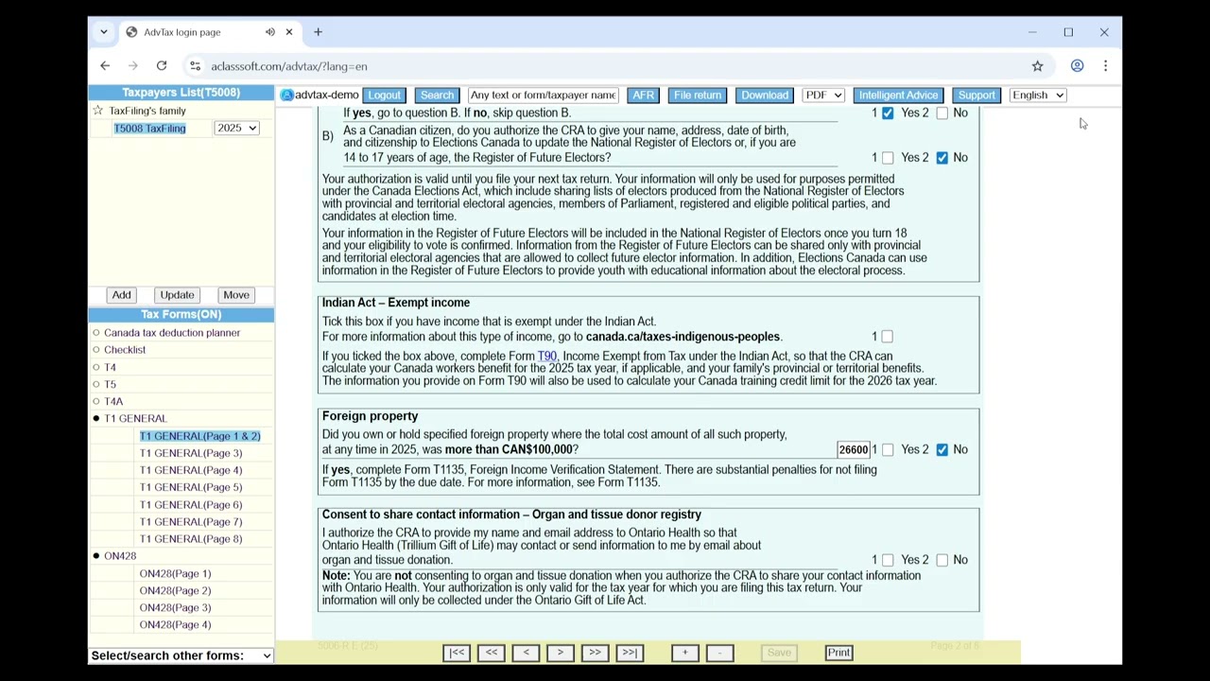Open site information icon in address bar

pyautogui.click(x=195, y=66)
